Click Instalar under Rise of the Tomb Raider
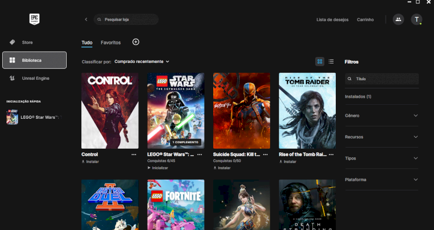Image resolution: width=434 pixels, height=230 pixels. pos(288,162)
